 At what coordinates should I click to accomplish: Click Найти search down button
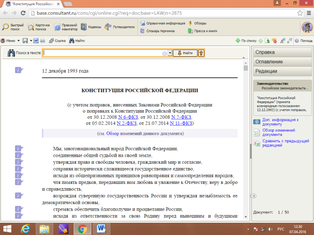185,53
